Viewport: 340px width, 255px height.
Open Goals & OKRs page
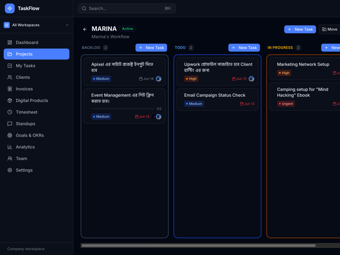click(x=36, y=135)
